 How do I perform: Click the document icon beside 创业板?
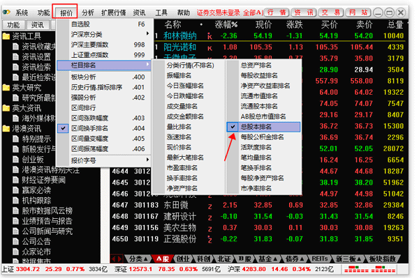coord(16,160)
